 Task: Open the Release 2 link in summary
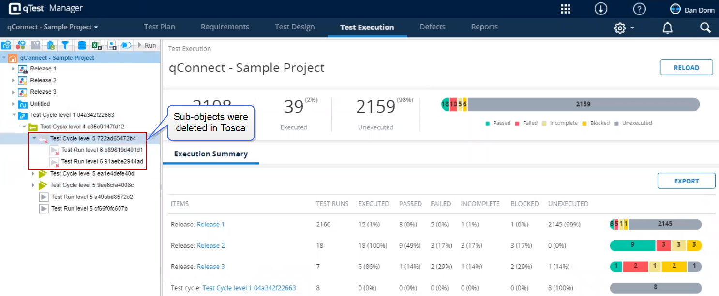[x=210, y=245]
